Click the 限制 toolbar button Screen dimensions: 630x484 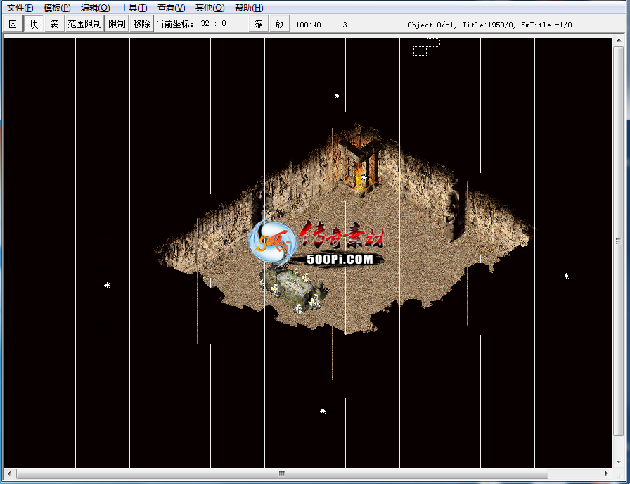click(x=117, y=24)
